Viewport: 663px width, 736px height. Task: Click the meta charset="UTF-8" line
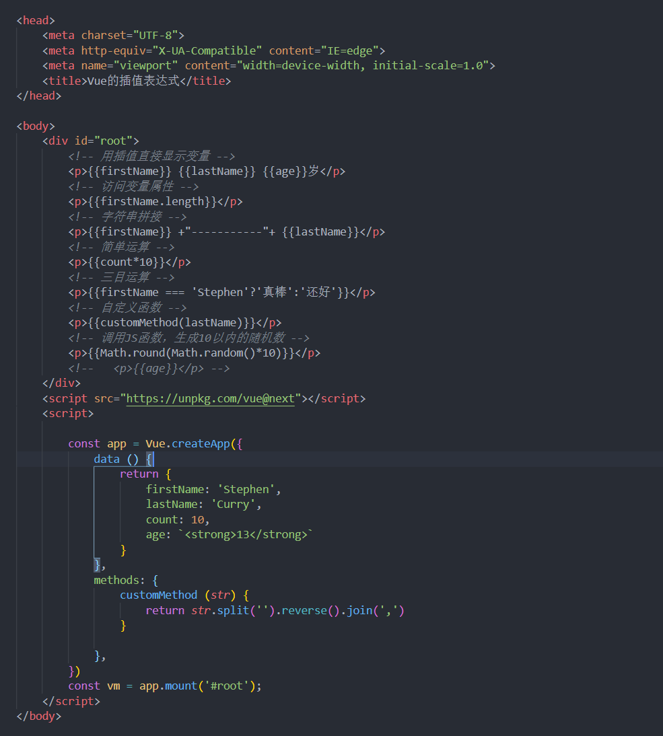(113, 35)
